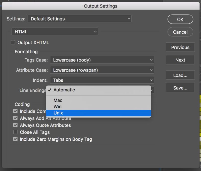Enable the Output XHTML checkbox
Image resolution: width=201 pixels, height=171 pixels.
pos(13,42)
